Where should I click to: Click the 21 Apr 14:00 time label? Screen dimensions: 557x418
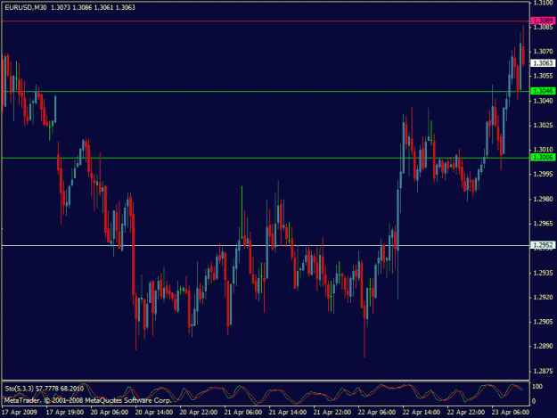click(288, 413)
